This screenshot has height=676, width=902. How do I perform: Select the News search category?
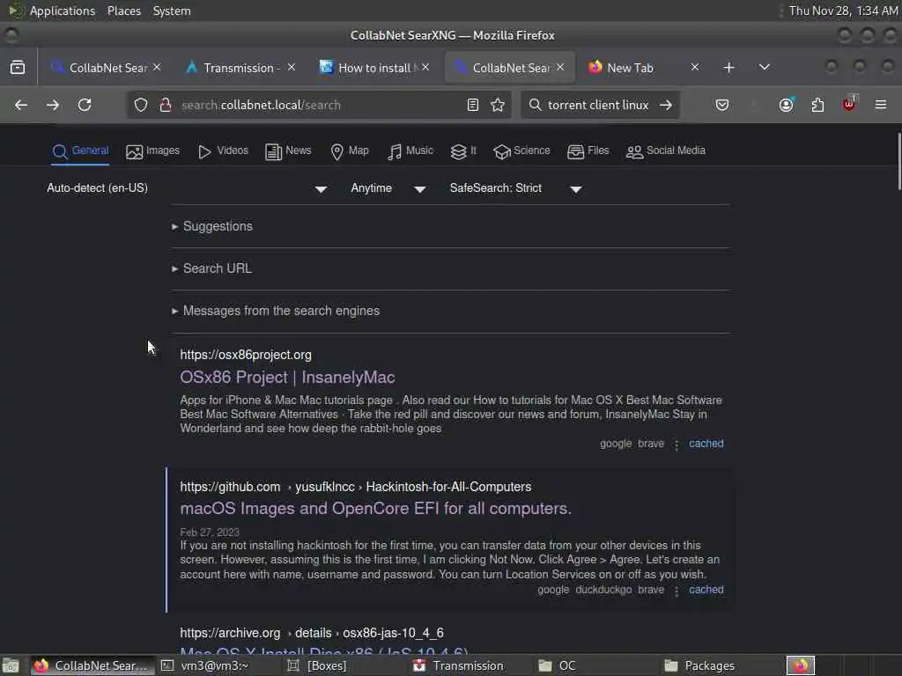click(x=288, y=151)
